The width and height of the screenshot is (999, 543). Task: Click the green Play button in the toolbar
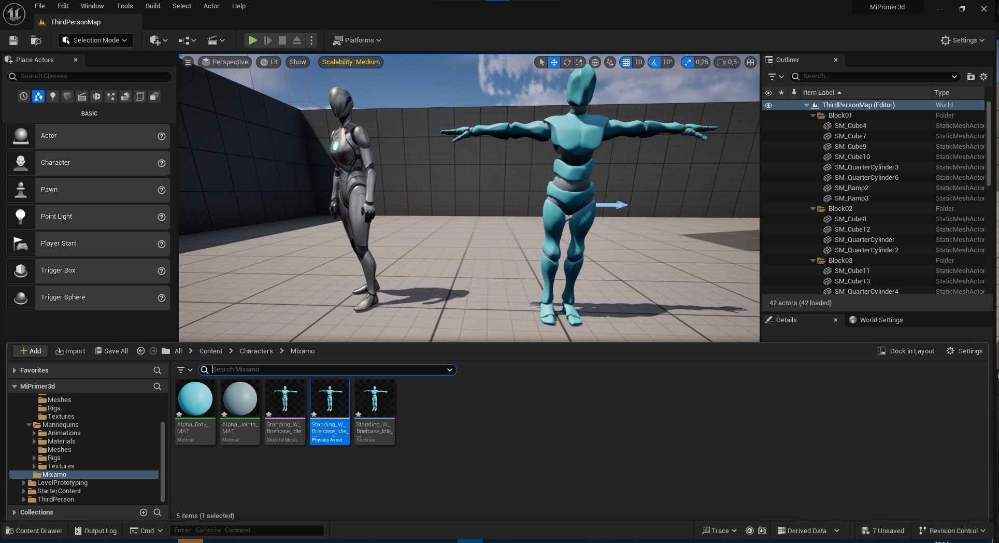pos(253,40)
